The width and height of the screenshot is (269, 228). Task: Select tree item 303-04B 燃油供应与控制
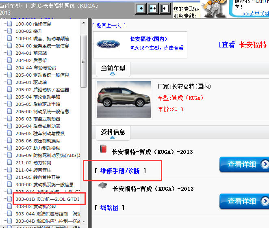coord(48,221)
